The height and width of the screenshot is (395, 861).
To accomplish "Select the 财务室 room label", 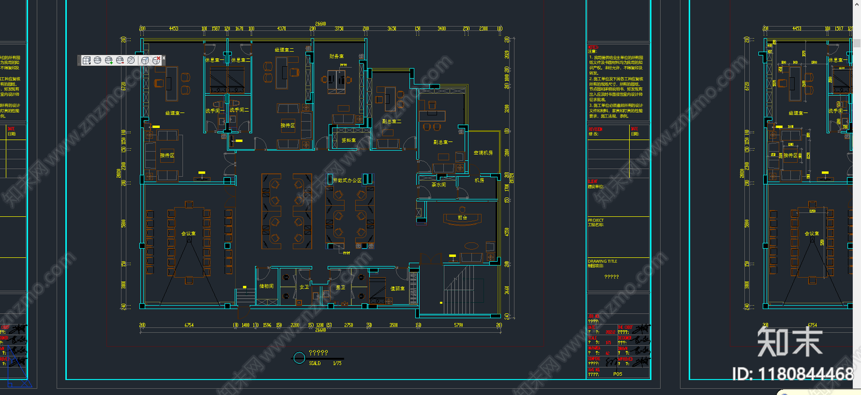I will [x=336, y=56].
